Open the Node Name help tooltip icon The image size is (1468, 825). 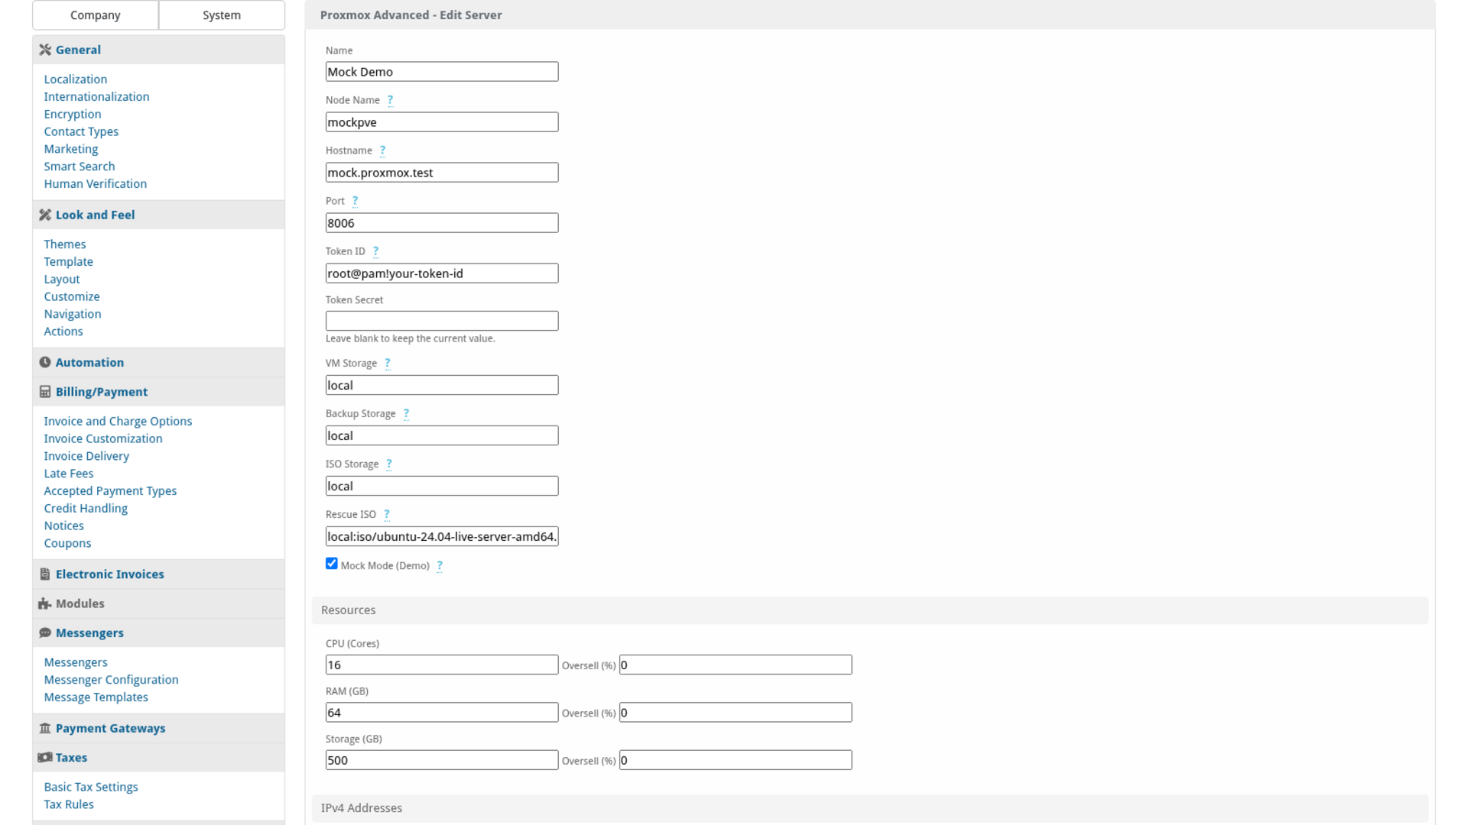point(390,100)
